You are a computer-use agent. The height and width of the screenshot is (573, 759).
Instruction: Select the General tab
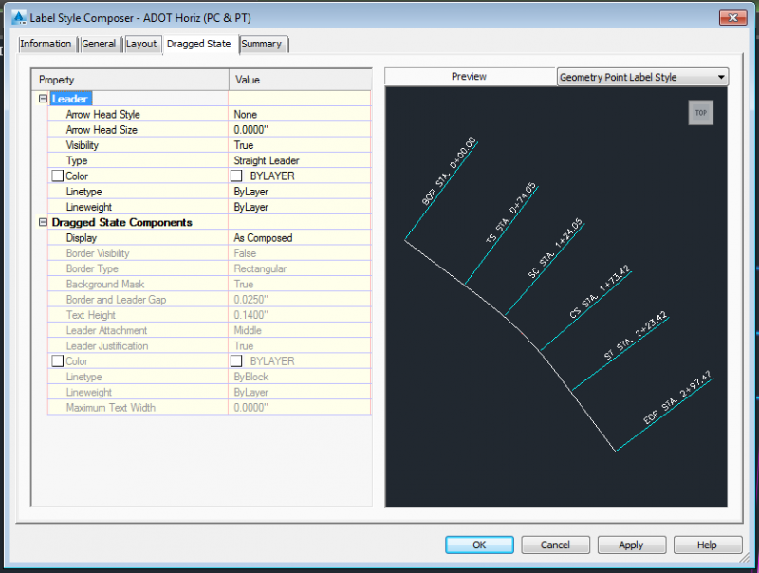100,44
